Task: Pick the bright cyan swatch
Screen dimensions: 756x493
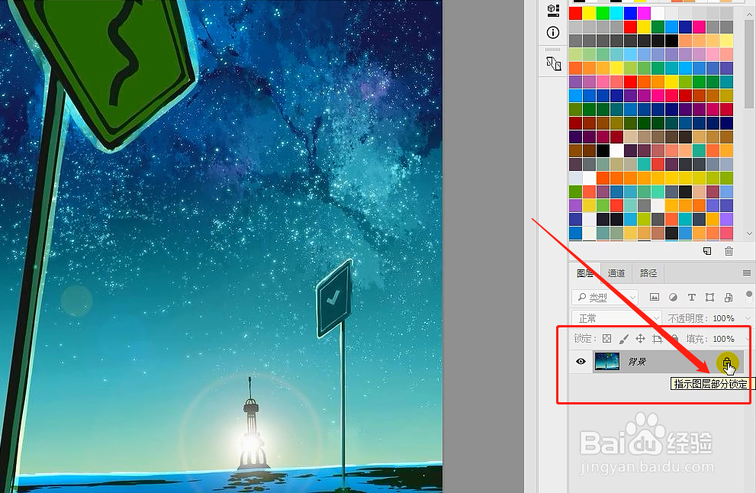Action: pos(616,13)
